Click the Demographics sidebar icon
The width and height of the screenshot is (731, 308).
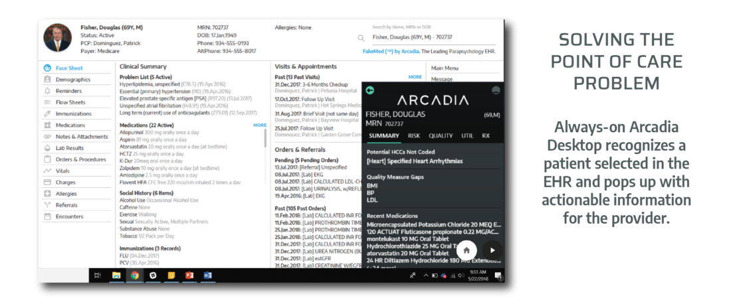[x=47, y=80]
